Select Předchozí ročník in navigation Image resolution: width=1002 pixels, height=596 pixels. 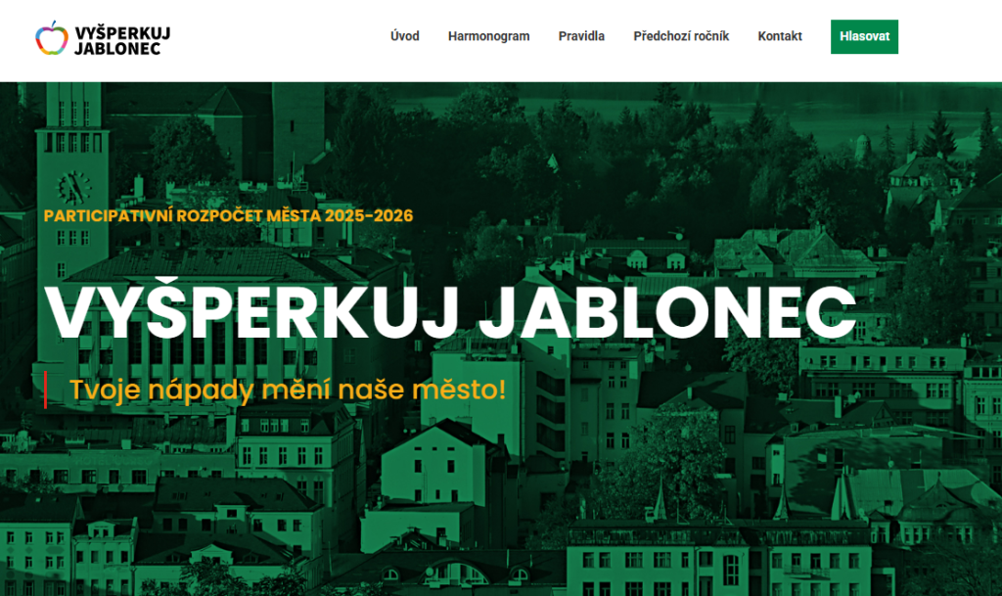(681, 36)
